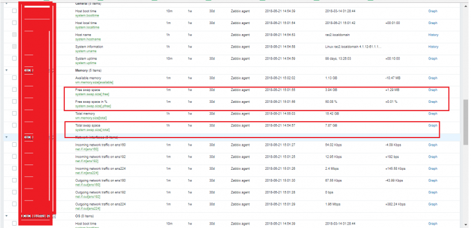Screen dimensions: 471x228
Task: Open Graph link for Free swap space in %
Action: point(433,102)
